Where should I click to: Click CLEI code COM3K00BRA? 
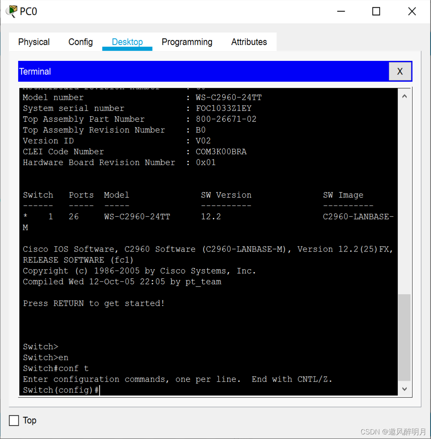tap(221, 152)
